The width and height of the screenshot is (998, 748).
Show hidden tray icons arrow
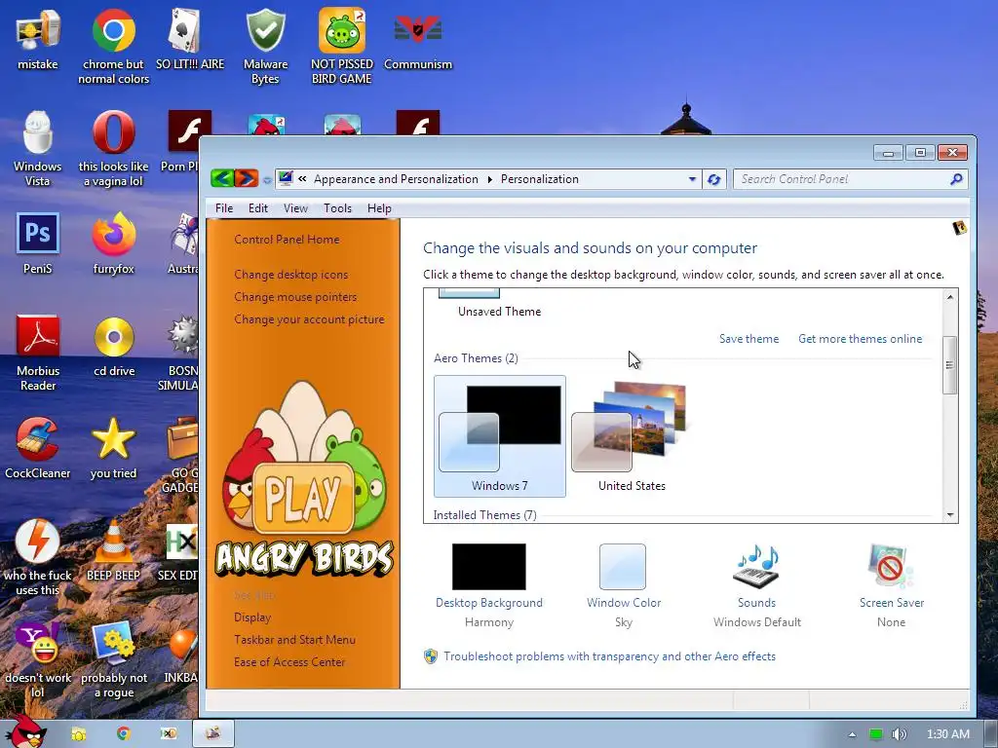pyautogui.click(x=852, y=734)
